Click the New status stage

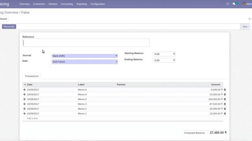245,27
